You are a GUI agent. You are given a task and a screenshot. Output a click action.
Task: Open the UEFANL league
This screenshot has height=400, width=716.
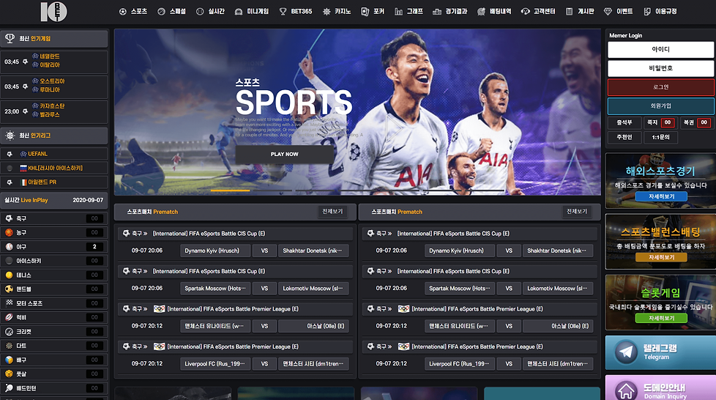click(54, 154)
